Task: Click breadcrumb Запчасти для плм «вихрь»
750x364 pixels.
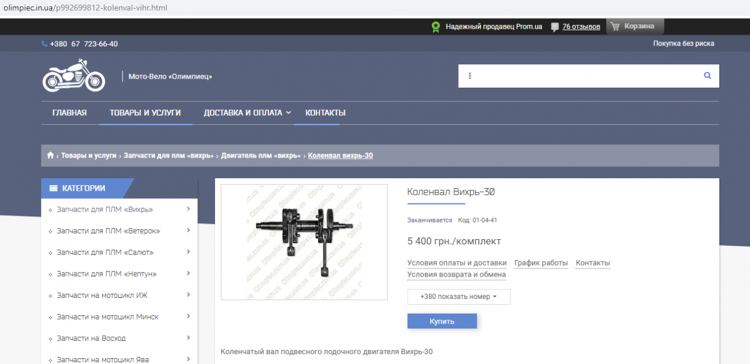Action: point(169,155)
